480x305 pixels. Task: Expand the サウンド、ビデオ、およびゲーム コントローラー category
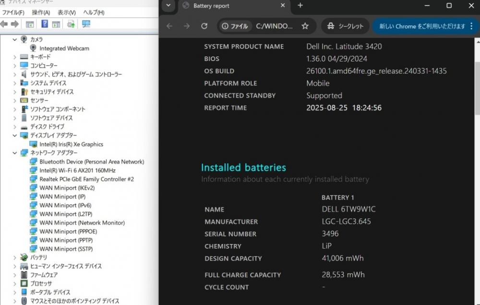click(x=14, y=74)
